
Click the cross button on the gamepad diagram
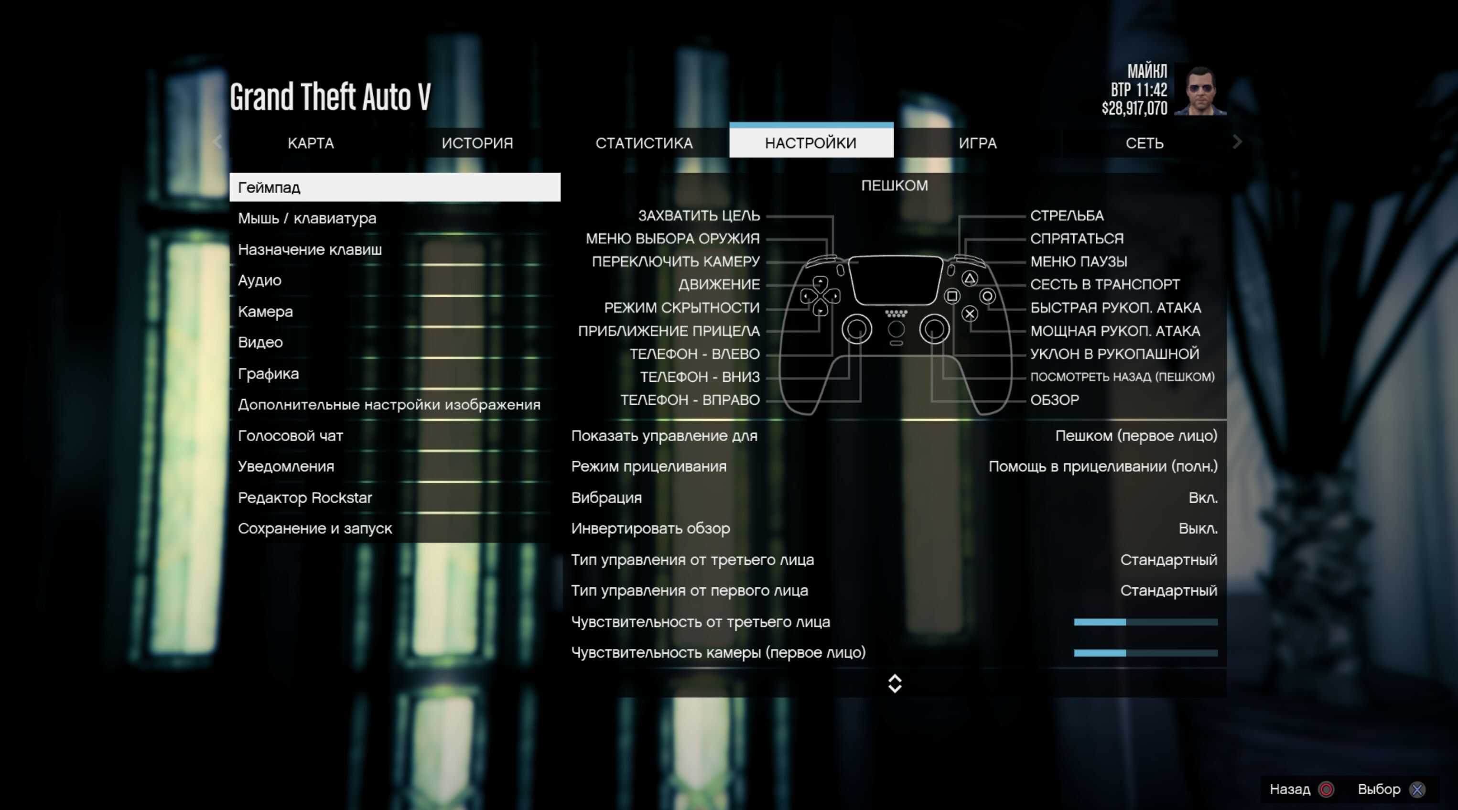pyautogui.click(x=970, y=313)
